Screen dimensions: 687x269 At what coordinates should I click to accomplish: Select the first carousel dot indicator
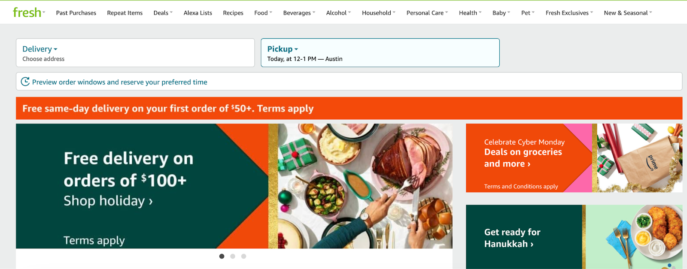[x=222, y=256]
